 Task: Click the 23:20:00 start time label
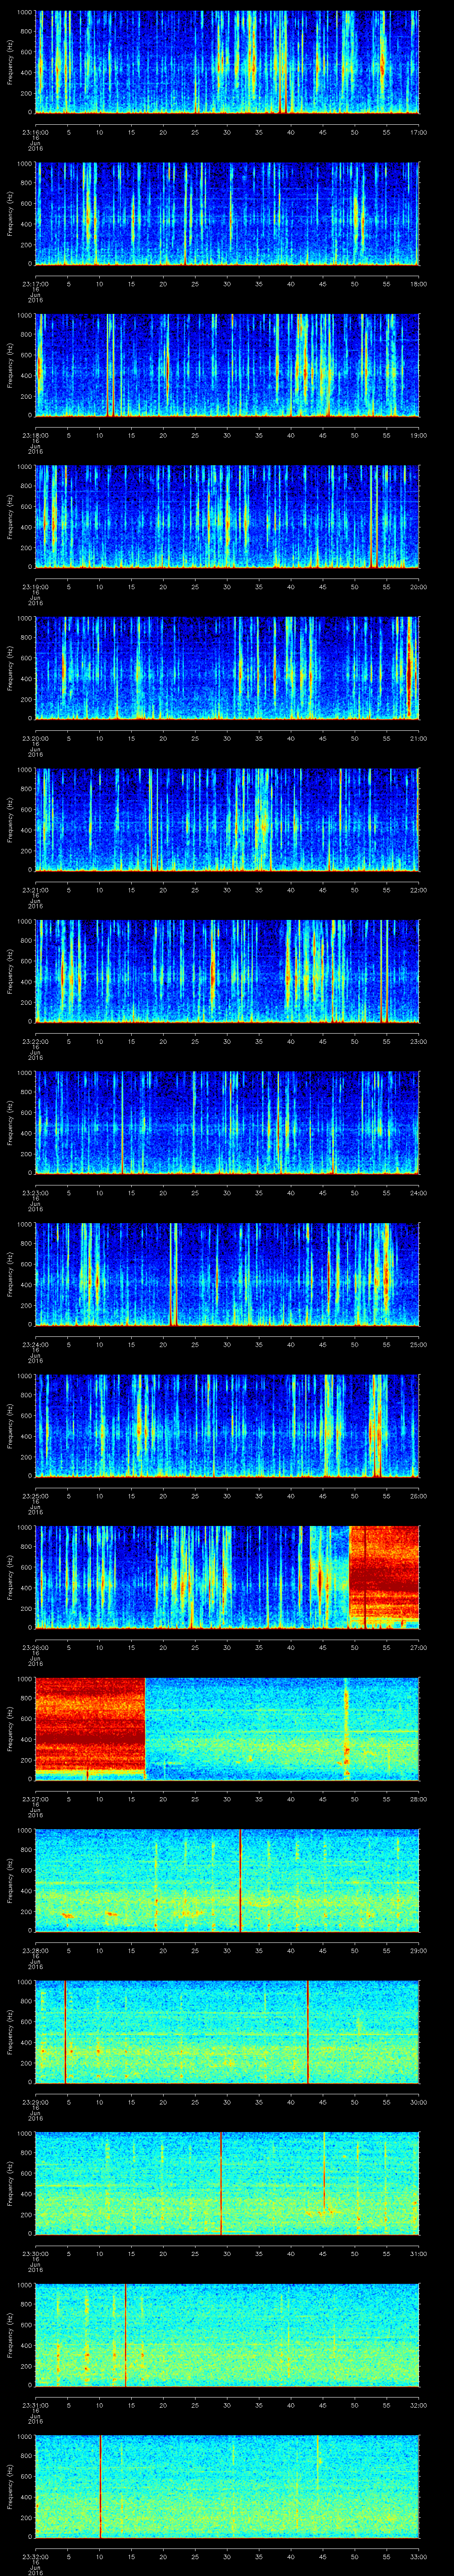pyautogui.click(x=35, y=738)
